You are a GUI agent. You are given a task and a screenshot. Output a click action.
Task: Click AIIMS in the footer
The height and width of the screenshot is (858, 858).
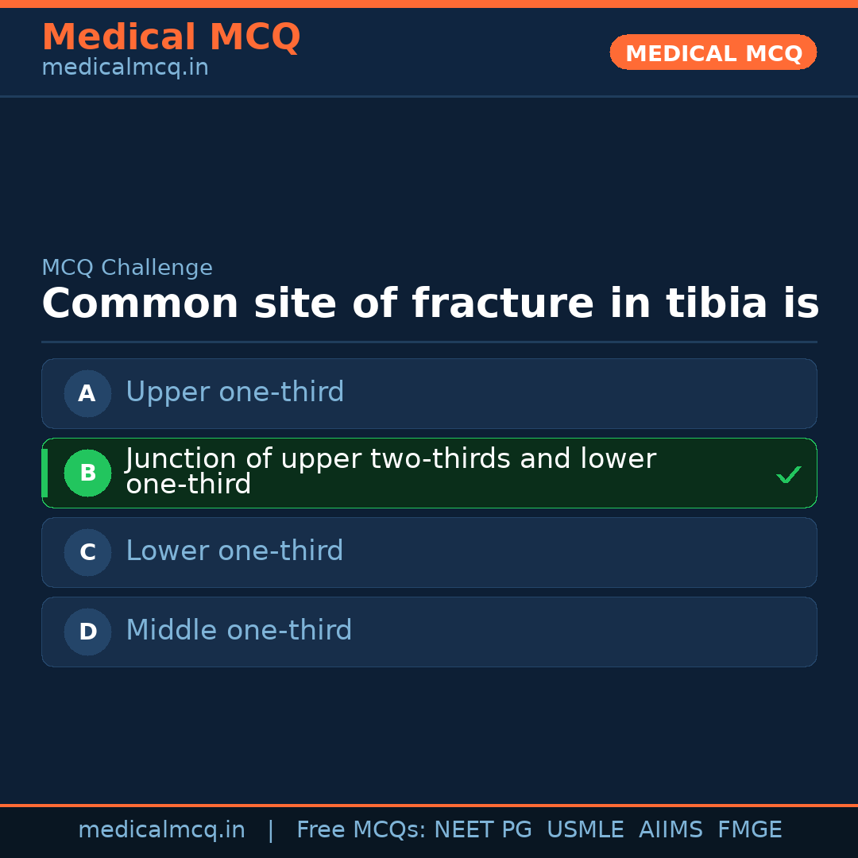[671, 830]
